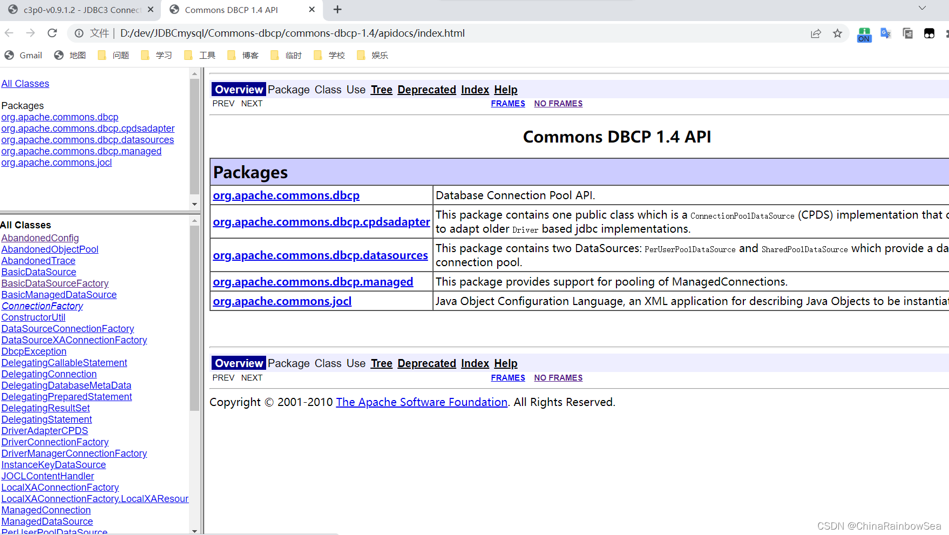Open org.apache.commons.dbcp.cpdsadapter in Packages table
949x535 pixels.
point(321,222)
